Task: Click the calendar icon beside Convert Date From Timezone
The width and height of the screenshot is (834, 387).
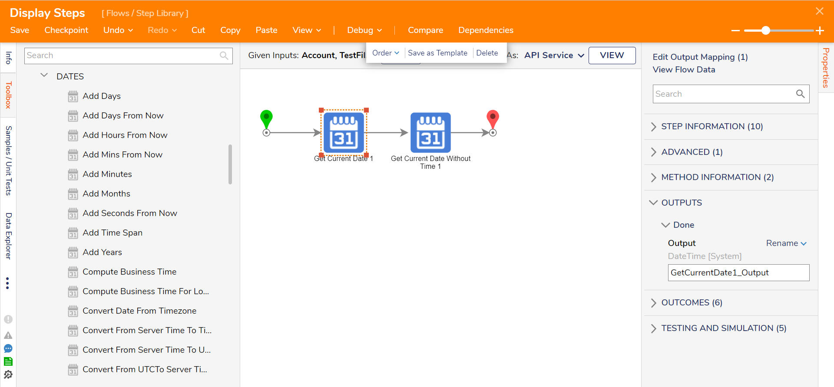Action: coord(73,311)
